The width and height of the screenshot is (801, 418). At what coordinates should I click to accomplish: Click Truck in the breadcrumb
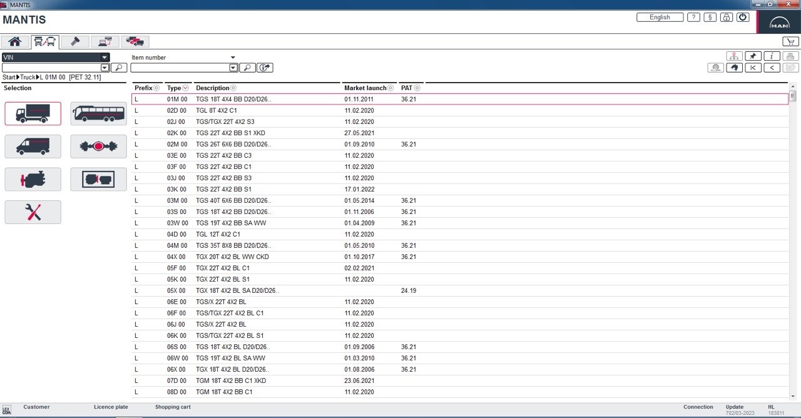coord(28,78)
